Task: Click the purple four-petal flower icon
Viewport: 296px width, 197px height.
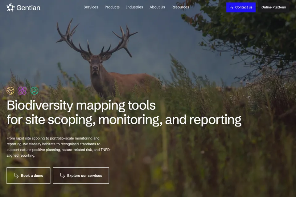Action: point(23,91)
